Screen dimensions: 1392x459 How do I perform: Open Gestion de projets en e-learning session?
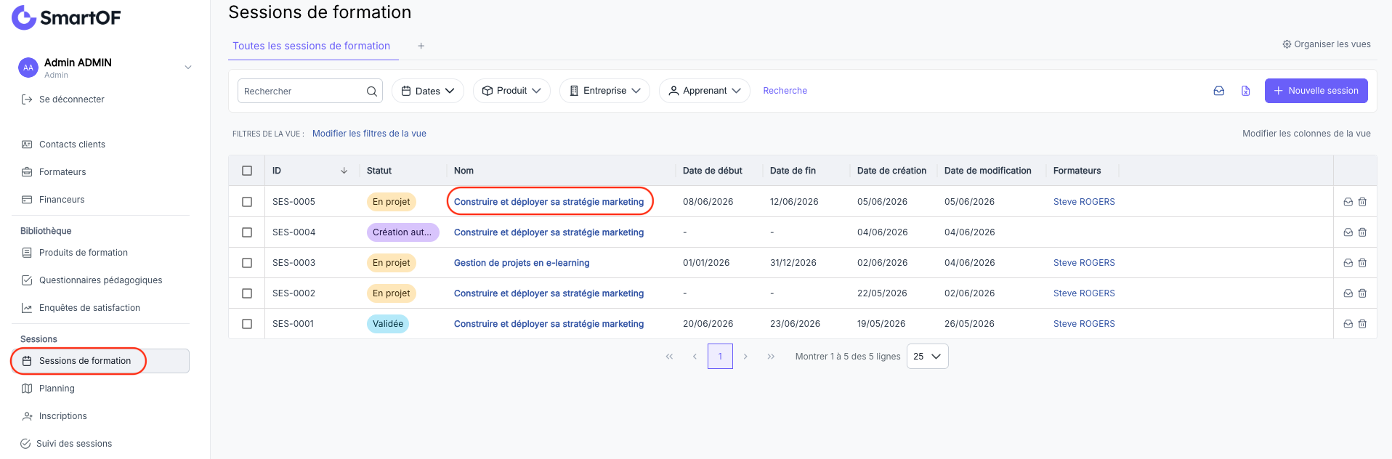(522, 263)
